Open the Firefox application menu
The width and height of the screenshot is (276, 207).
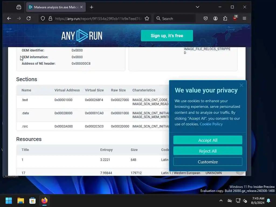244,18
